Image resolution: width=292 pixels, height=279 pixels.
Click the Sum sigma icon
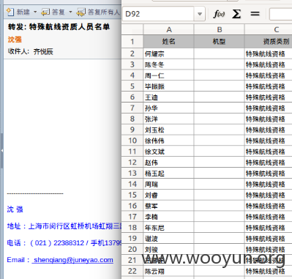(x=236, y=14)
